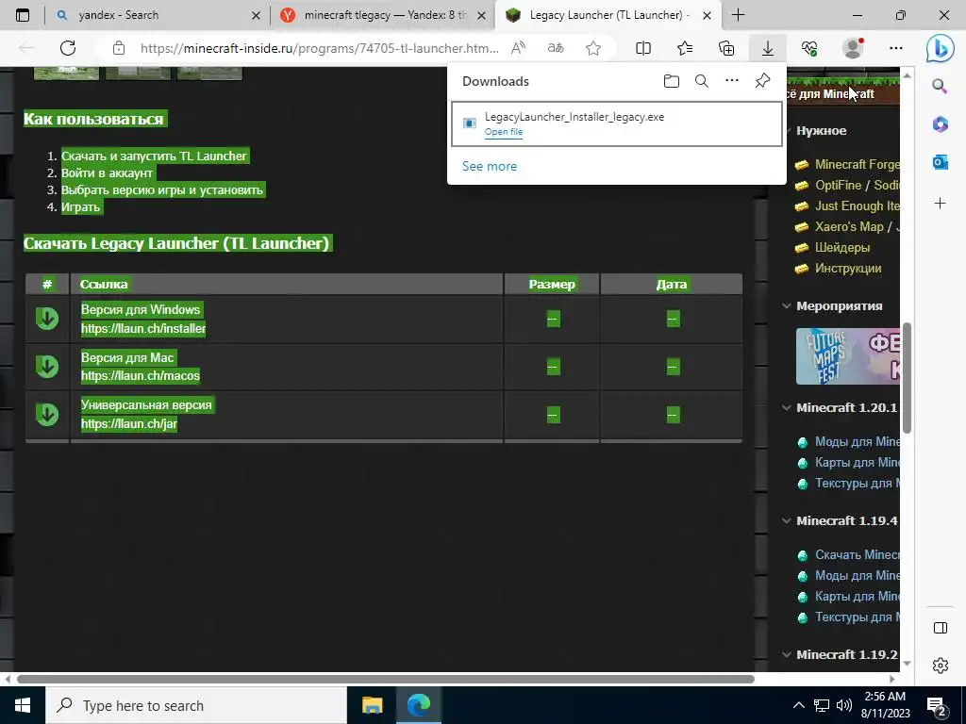Click the Future Maps Fest banner
966x724 pixels.
(848, 355)
